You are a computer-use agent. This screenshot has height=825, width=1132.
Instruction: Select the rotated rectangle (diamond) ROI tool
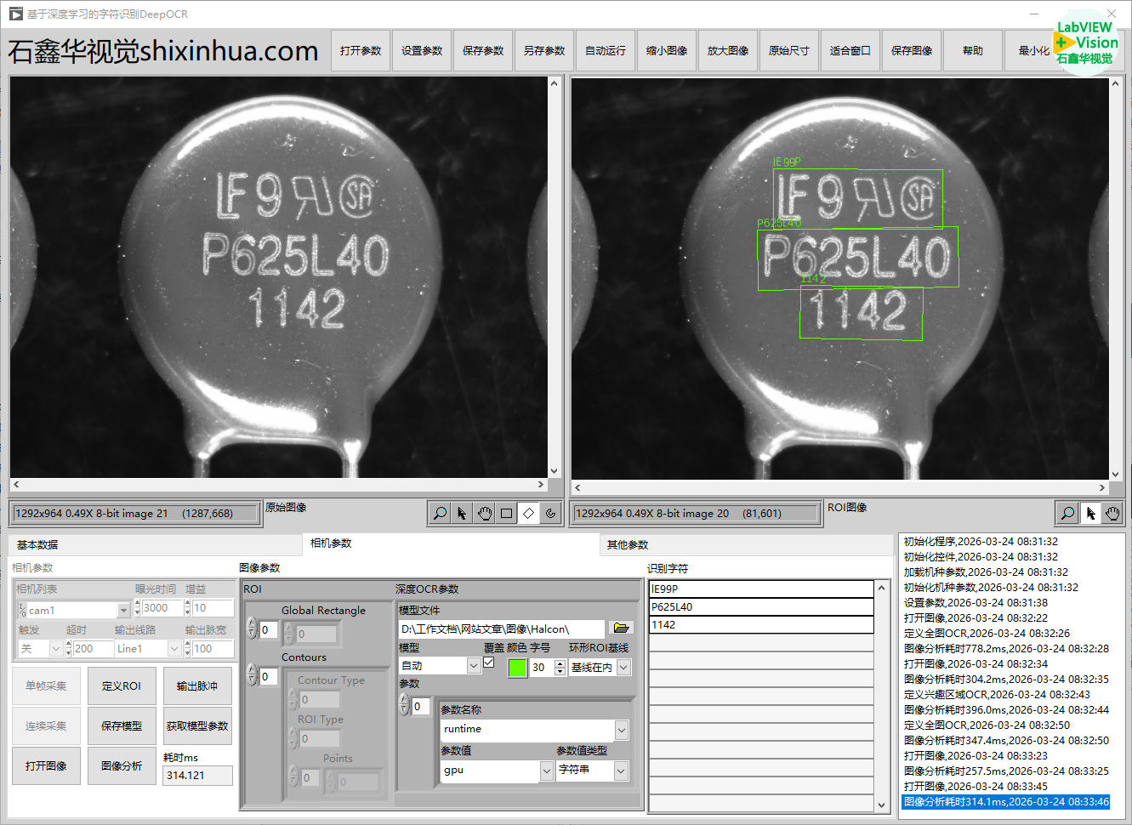click(x=528, y=513)
